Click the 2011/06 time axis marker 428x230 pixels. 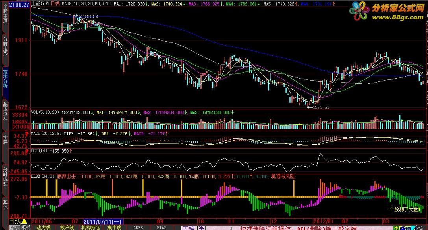41,221
